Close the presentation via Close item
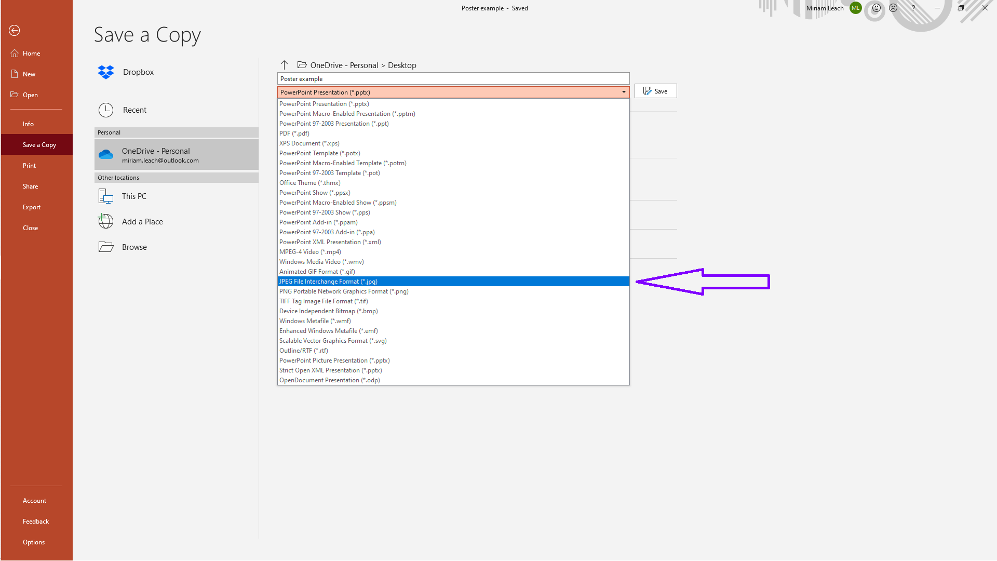The image size is (997, 561). (36, 228)
